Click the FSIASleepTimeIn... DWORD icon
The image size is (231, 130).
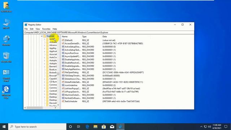coord(63,75)
